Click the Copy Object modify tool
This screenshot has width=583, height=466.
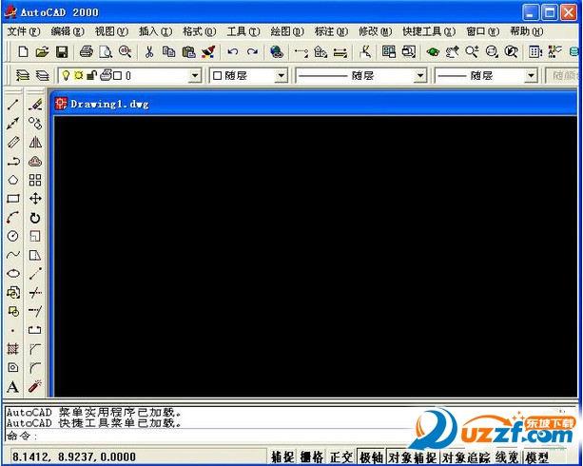point(35,124)
